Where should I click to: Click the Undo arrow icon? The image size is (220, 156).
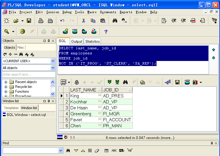point(62,21)
